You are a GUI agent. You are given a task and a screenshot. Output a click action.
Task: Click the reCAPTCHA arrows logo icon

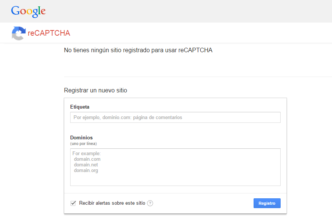pos(19,33)
